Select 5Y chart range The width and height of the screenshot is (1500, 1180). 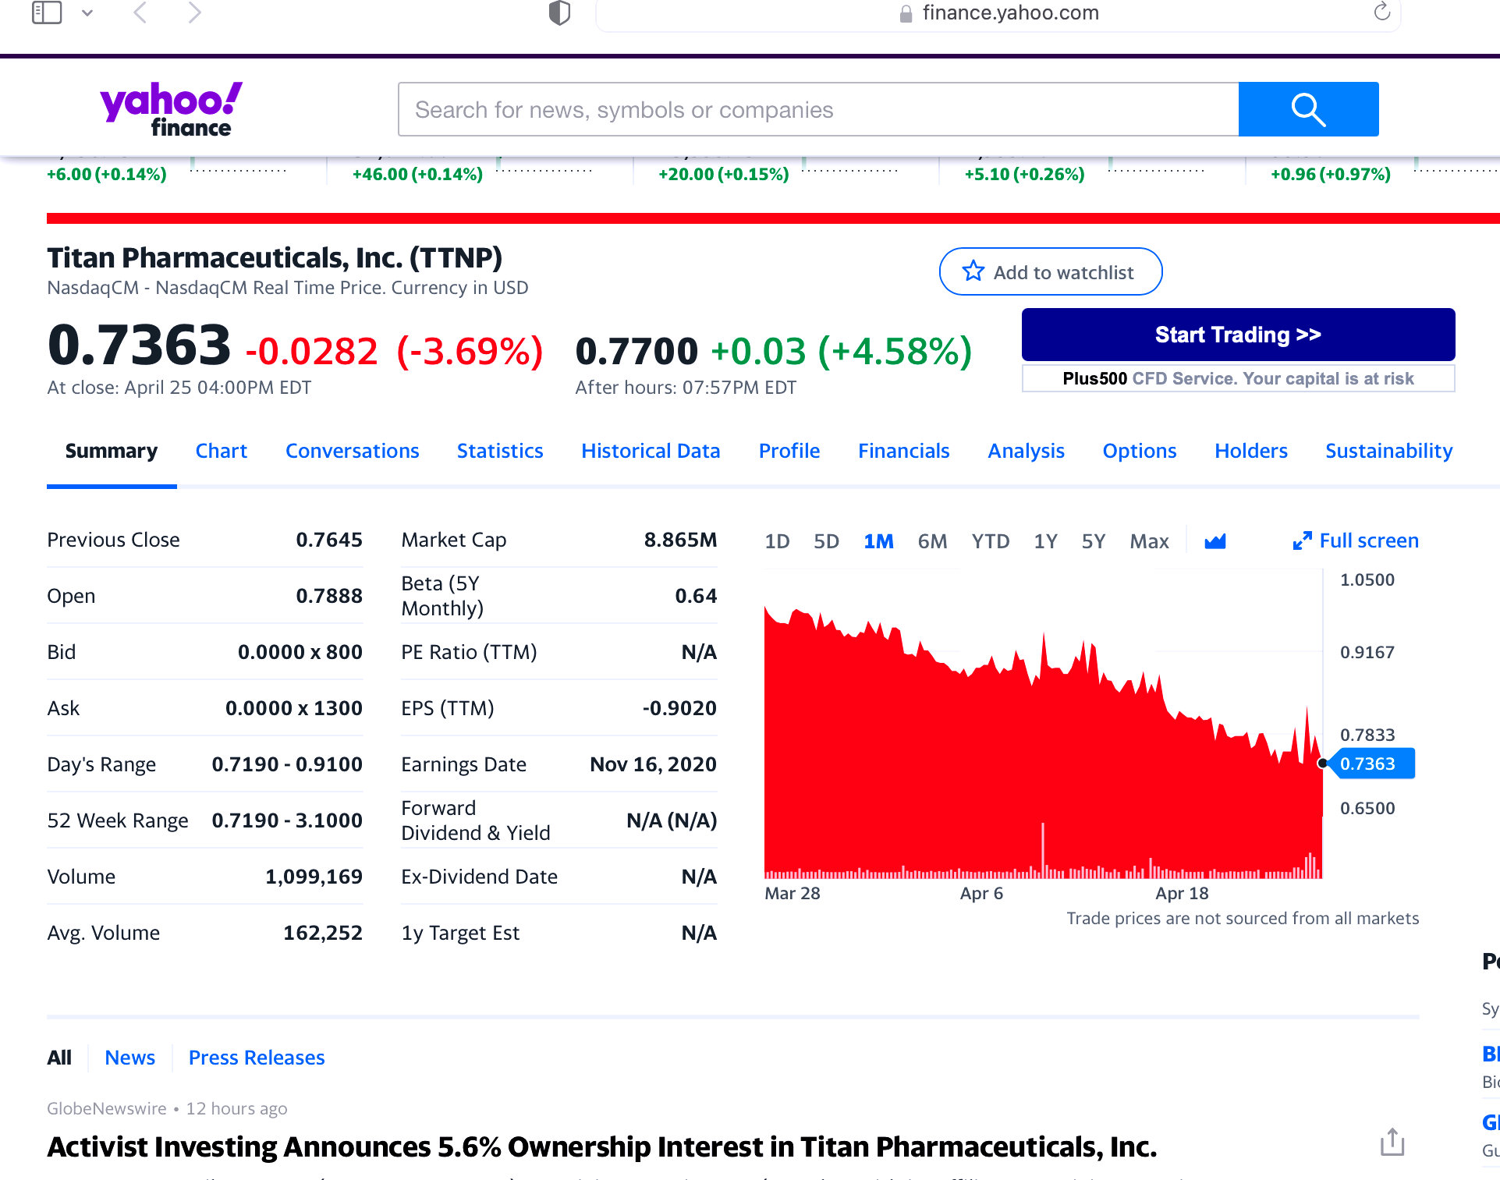1094,541
